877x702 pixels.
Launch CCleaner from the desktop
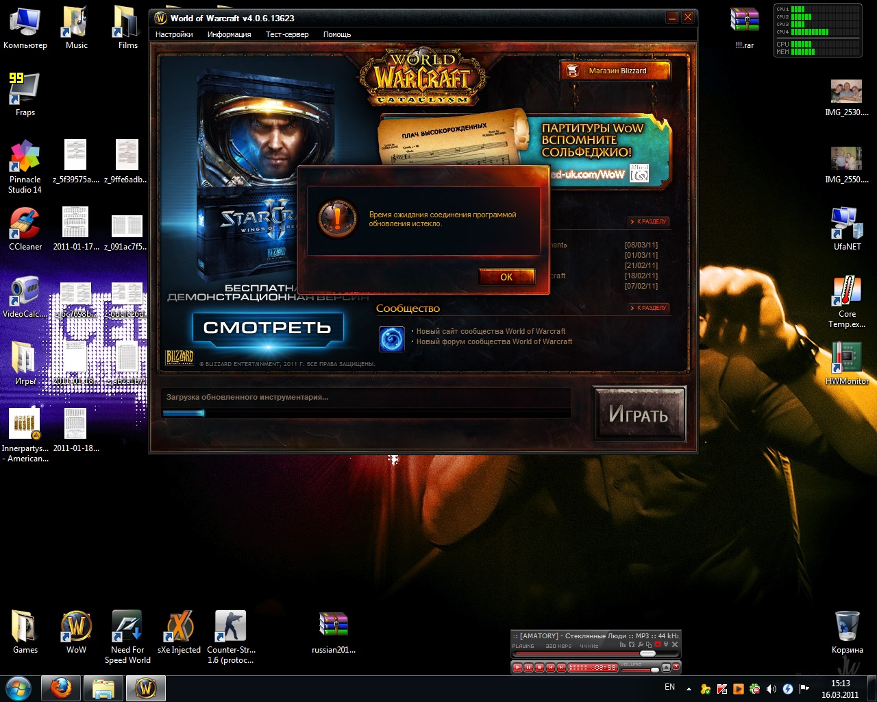point(25,229)
